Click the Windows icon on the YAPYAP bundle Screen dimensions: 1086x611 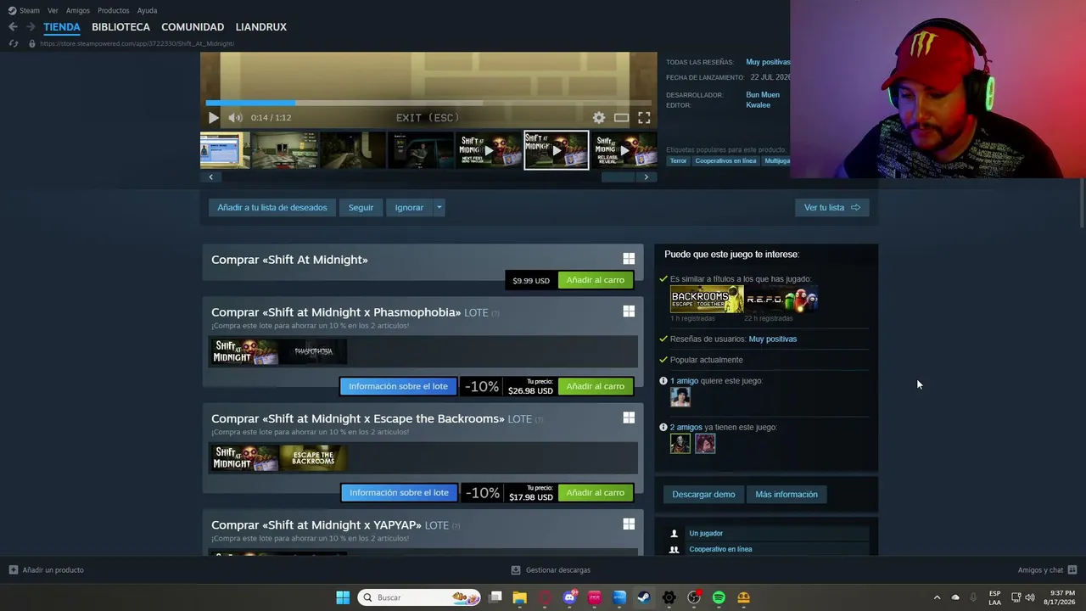tap(629, 524)
